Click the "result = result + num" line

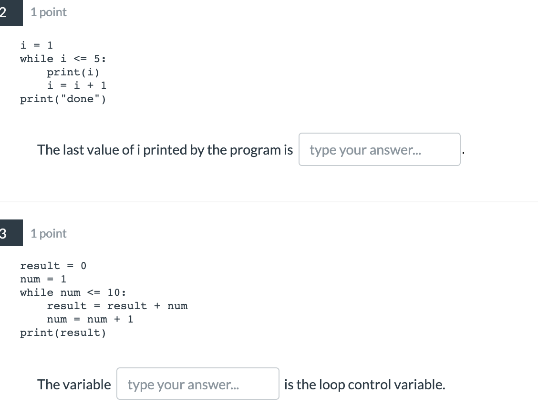point(117,306)
